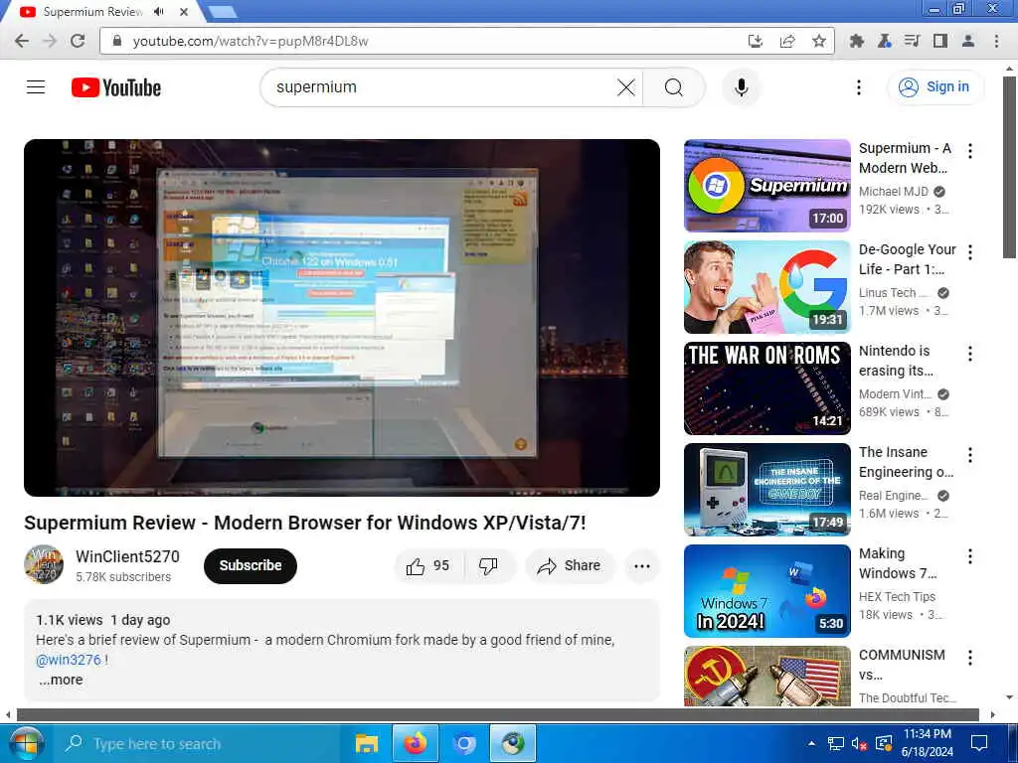Screen dimensions: 1018x763
Task: Click the Making Windows 7 video title
Action: click(x=898, y=563)
